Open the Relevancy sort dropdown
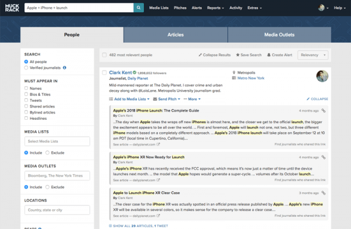This screenshot has height=229, width=351. point(313,55)
